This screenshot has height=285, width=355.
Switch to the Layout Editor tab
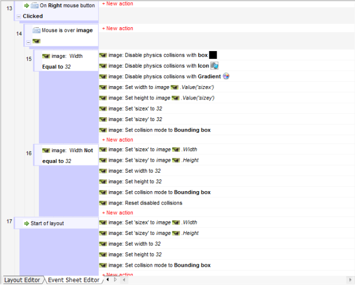coord(22,280)
